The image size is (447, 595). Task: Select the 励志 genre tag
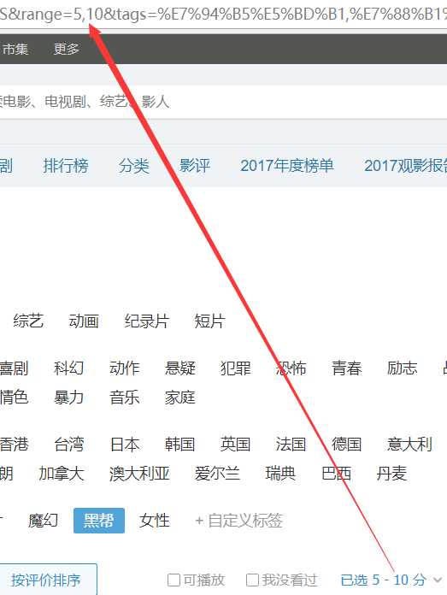coord(402,368)
